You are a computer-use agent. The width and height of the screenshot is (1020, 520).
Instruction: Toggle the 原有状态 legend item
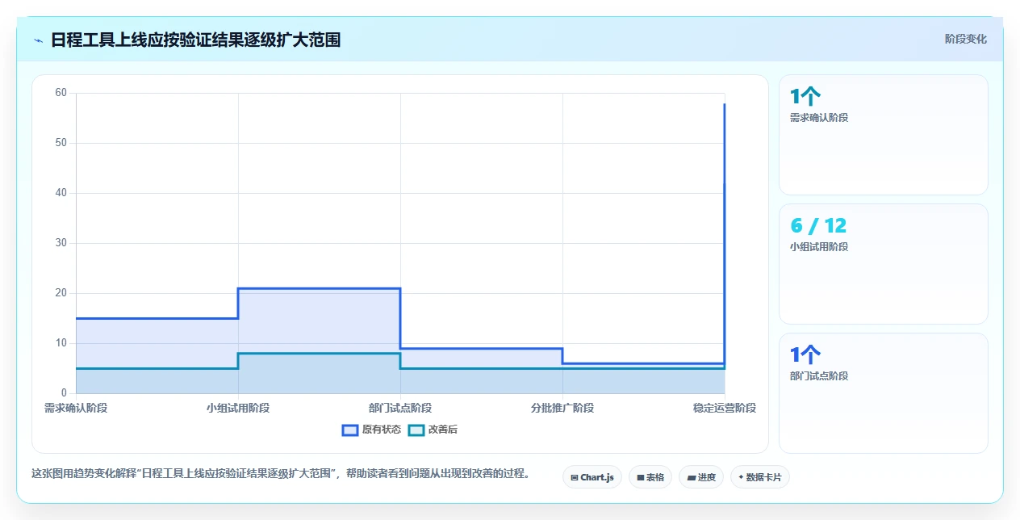(x=371, y=430)
